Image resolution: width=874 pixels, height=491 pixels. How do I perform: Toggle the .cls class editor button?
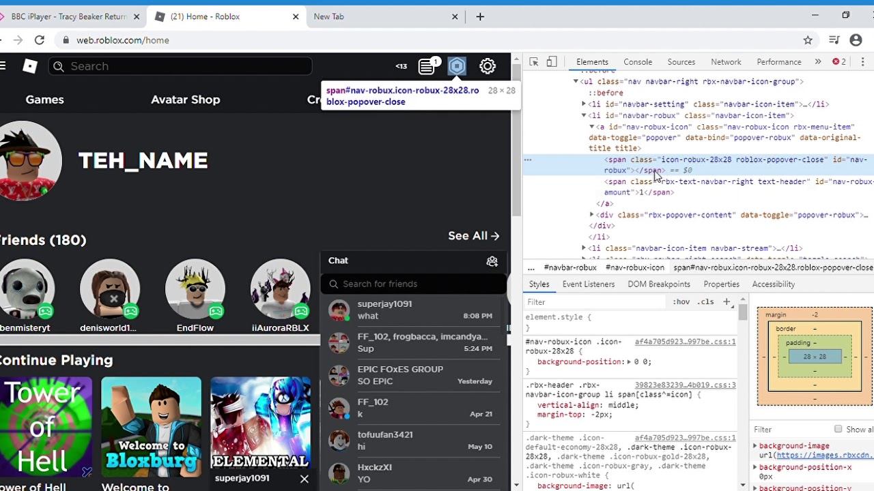pos(706,301)
